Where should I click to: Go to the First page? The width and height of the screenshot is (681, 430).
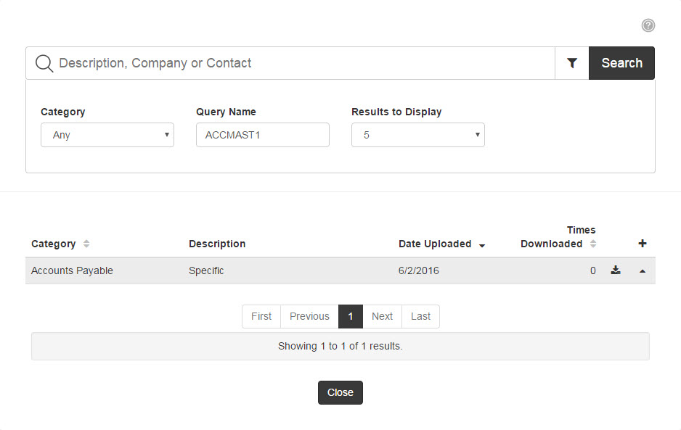[x=261, y=316]
